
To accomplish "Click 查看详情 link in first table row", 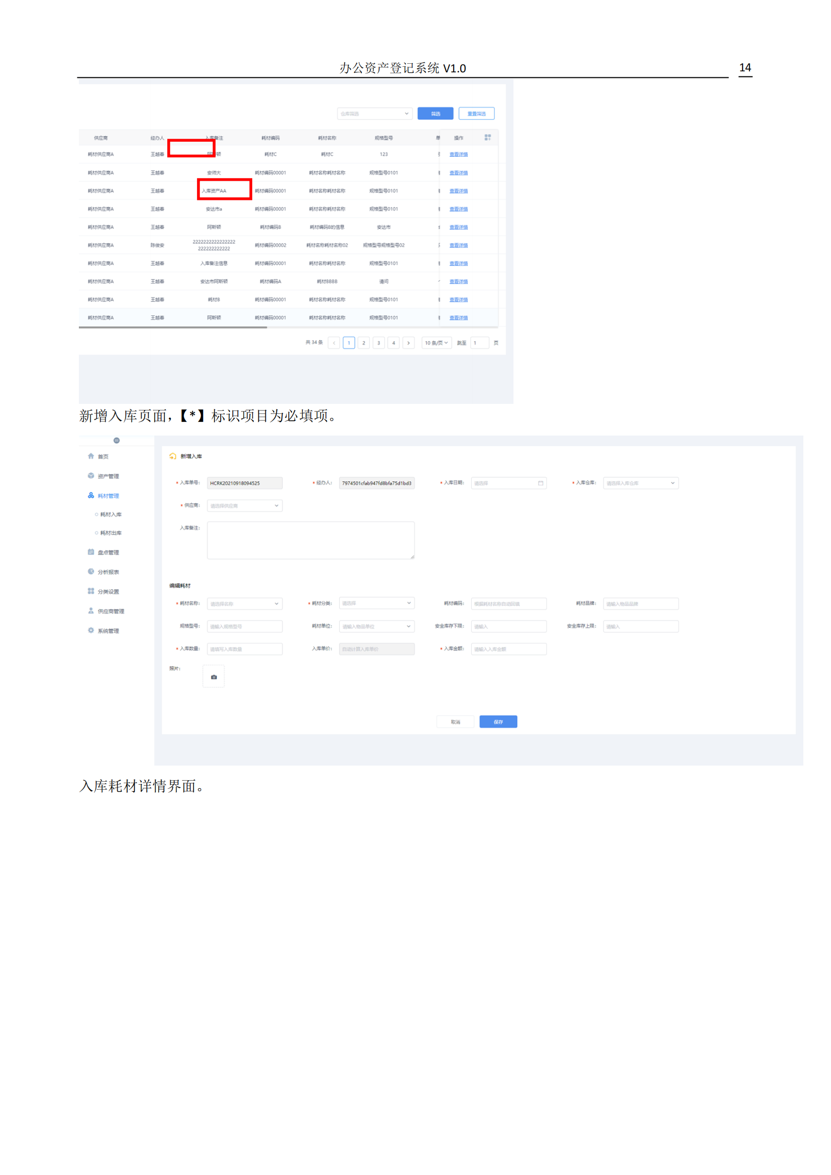I will coord(459,155).
